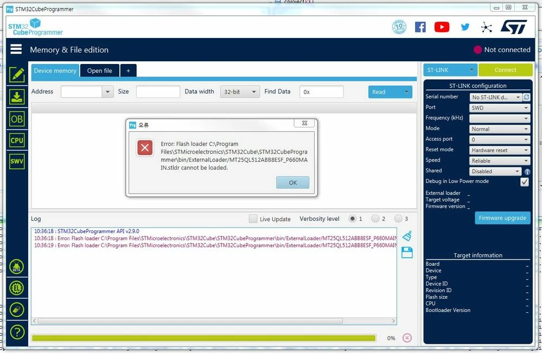
Task: Click the log horizontal scrollbar
Action: [190, 321]
